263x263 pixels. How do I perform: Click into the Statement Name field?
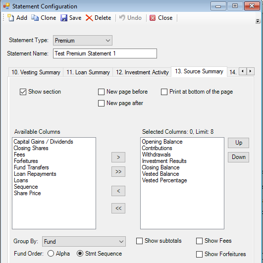tap(105, 53)
